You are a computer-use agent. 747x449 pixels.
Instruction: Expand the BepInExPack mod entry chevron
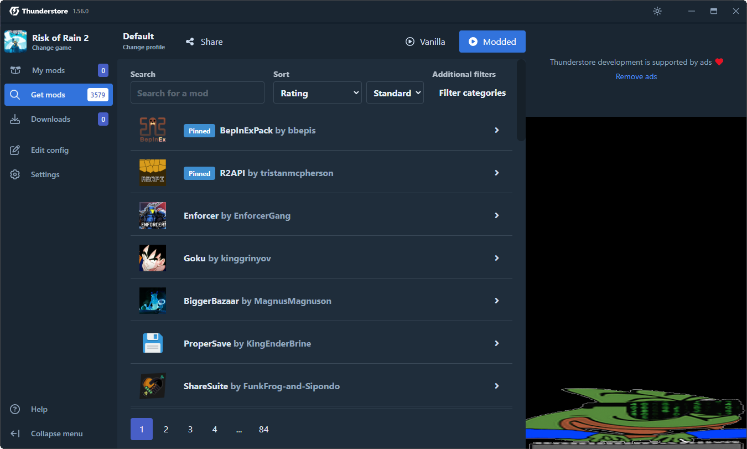[497, 130]
